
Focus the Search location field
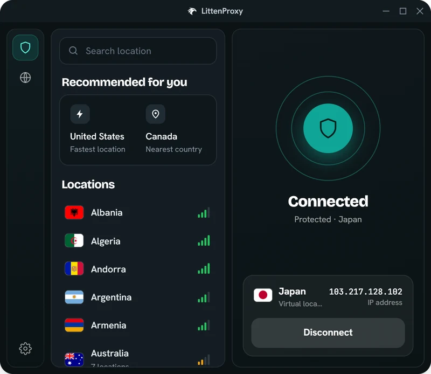pos(138,51)
